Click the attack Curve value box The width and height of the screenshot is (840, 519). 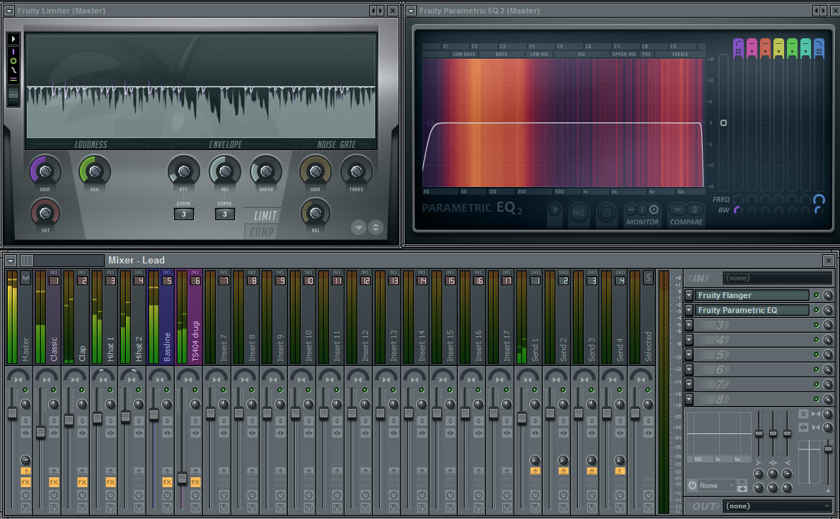click(x=183, y=215)
